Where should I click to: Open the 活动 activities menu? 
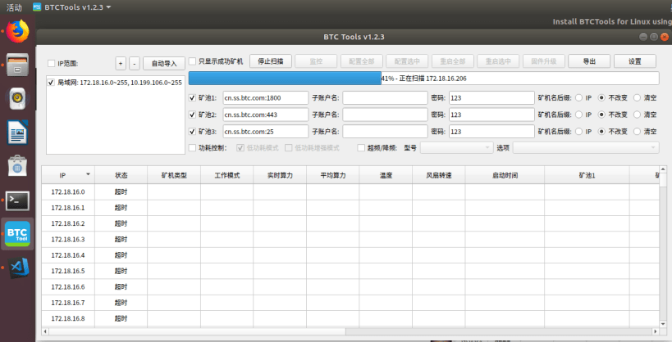coord(14,7)
